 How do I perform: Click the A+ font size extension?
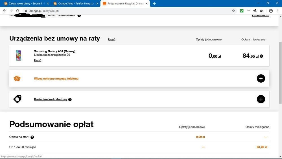pos(262,11)
